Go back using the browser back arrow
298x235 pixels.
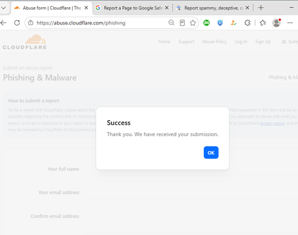pos(4,23)
